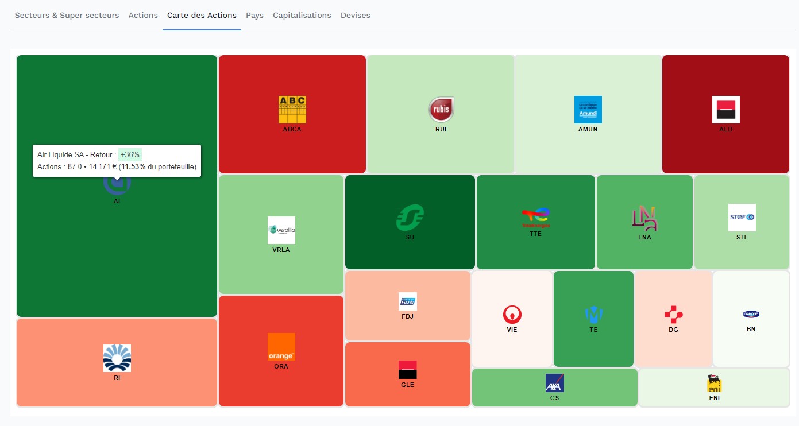Open the Secteurs & Super secteurs tab
Screen dimensions: 799x426
(67, 15)
